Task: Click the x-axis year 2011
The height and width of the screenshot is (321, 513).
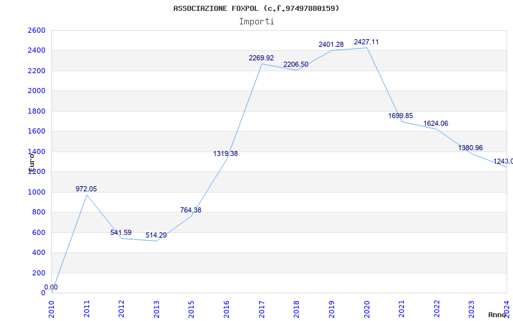Action: tap(87, 309)
